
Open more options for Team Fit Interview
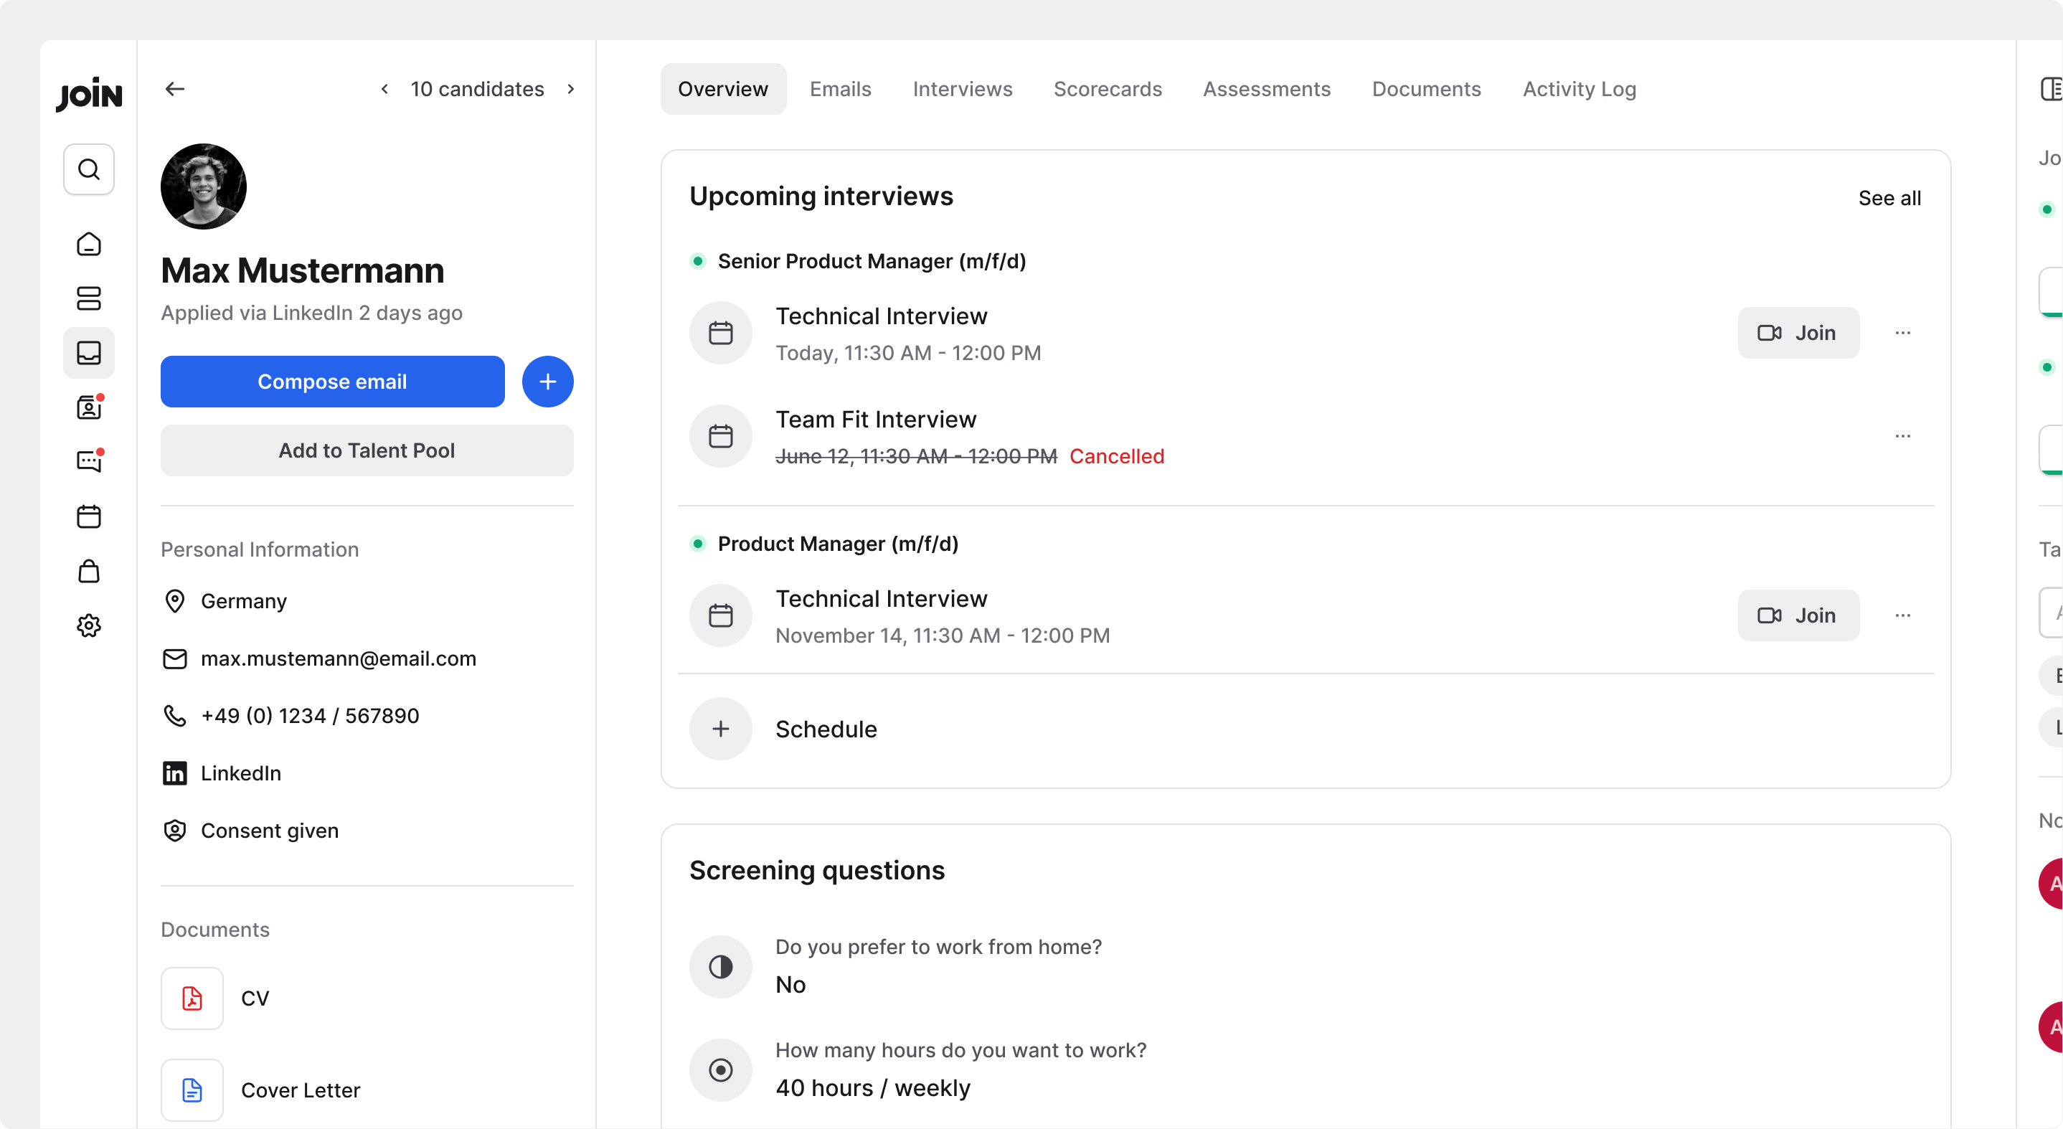point(1903,436)
